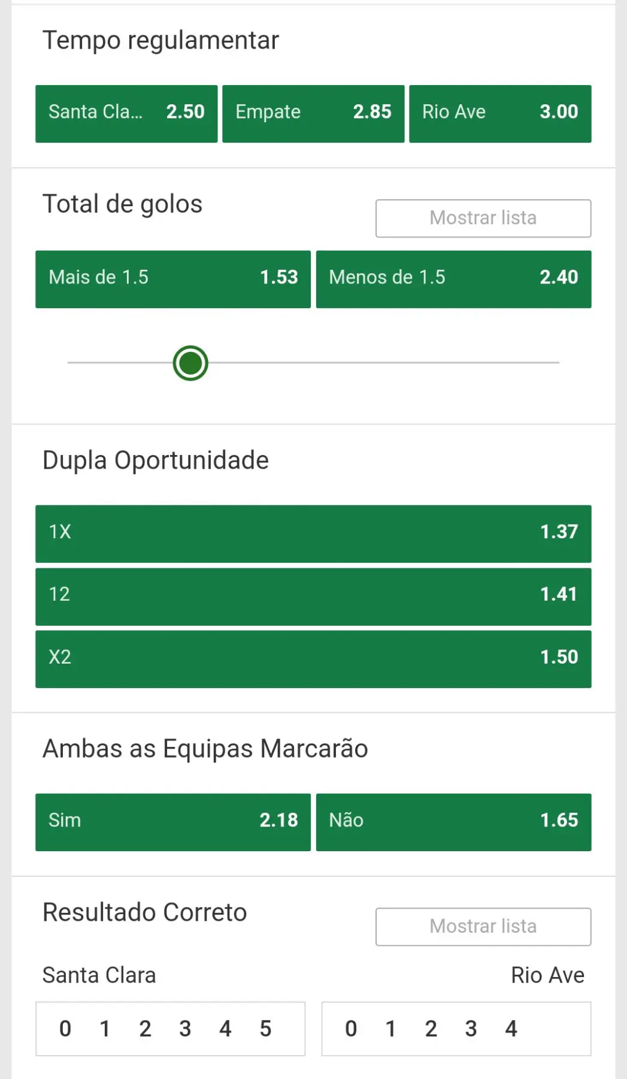Viewport: 627px width, 1079px height.
Task: Pick 3 goals for Rio Ave
Action: pyautogui.click(x=471, y=1029)
